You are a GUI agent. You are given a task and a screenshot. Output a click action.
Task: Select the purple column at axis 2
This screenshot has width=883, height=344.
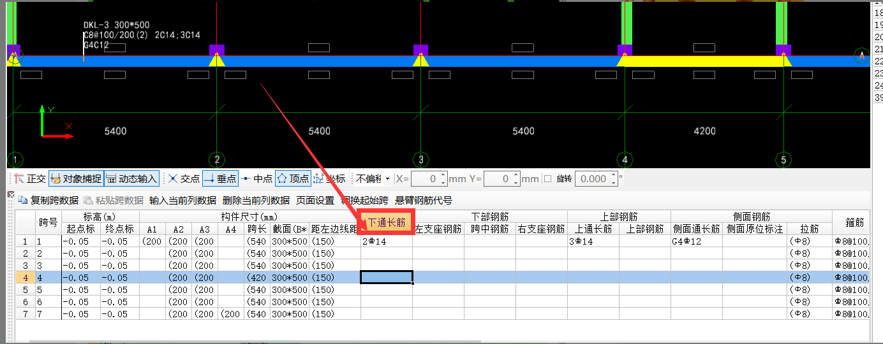pos(217,50)
